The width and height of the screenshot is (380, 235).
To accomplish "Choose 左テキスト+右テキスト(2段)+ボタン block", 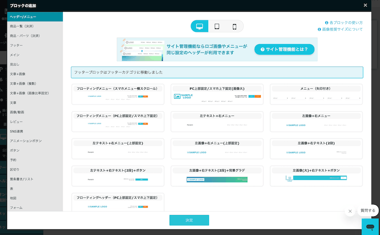I will pyautogui.click(x=118, y=176).
